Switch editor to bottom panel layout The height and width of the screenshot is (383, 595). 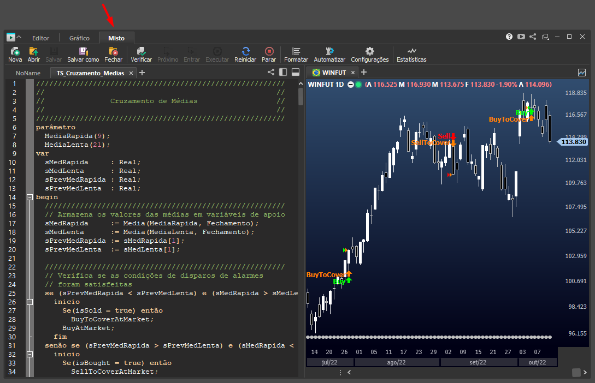point(296,72)
